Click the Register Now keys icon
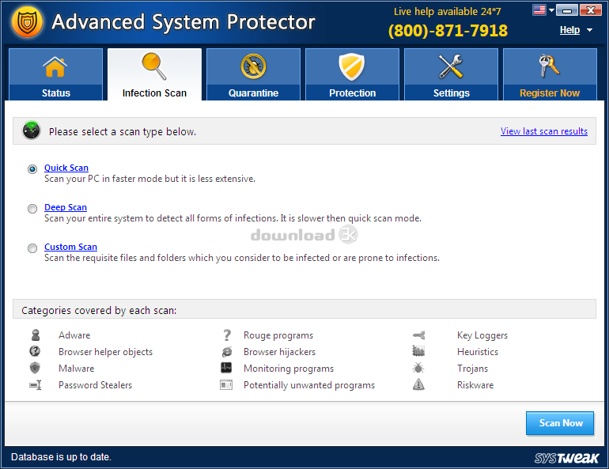Image resolution: width=609 pixels, height=469 pixels. point(549,66)
